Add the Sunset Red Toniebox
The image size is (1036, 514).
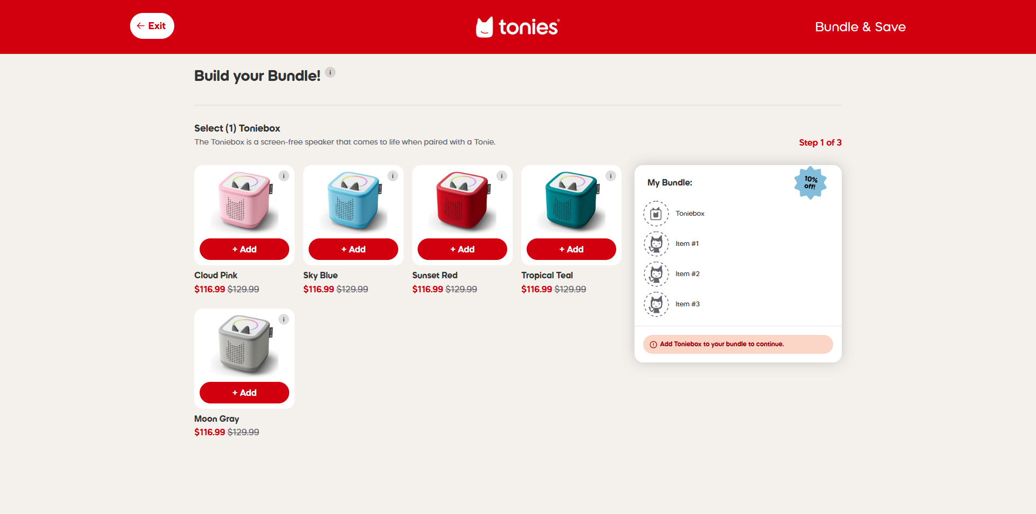point(462,249)
